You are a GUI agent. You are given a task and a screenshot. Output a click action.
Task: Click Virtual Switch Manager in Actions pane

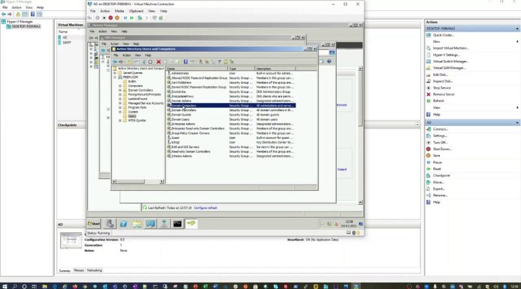coord(451,61)
